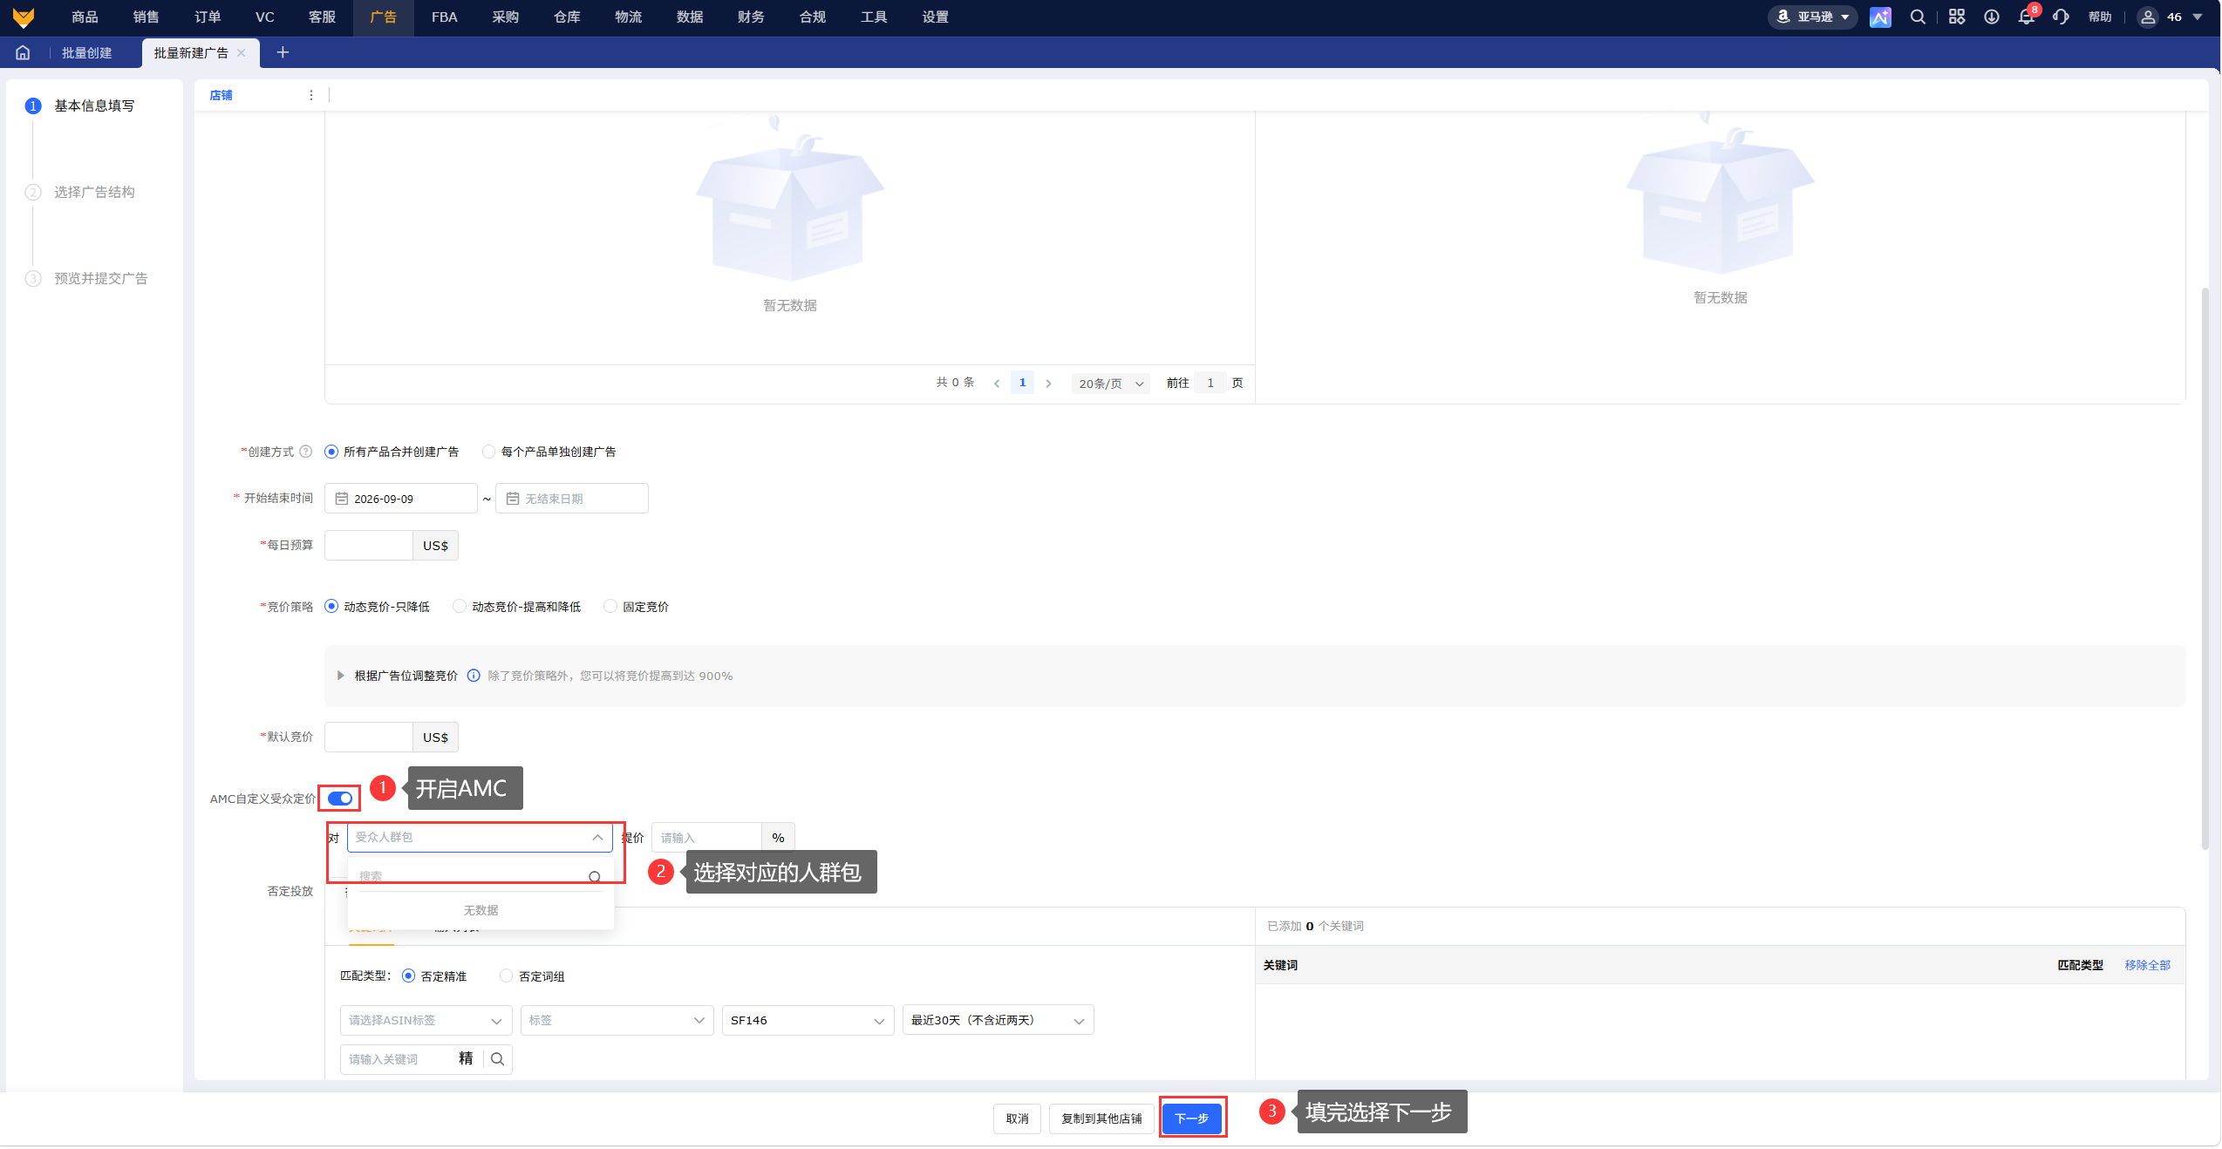The image size is (2222, 1149).
Task: Open the FBA top menu
Action: 444,17
